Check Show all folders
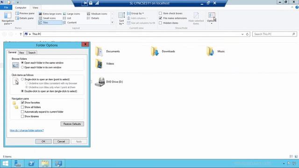This screenshot has height=168, width=299. tap(22, 107)
